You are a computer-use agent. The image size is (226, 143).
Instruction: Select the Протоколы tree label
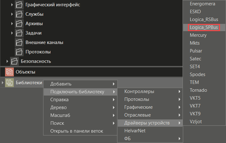[38, 52]
